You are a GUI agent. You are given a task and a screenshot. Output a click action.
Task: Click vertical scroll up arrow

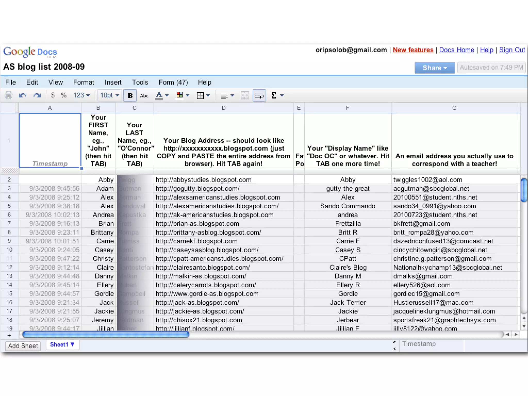point(524,318)
